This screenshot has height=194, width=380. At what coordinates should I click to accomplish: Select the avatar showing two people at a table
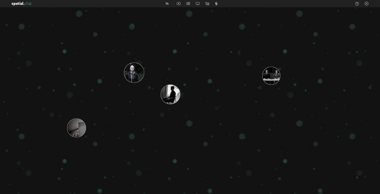pyautogui.click(x=271, y=76)
